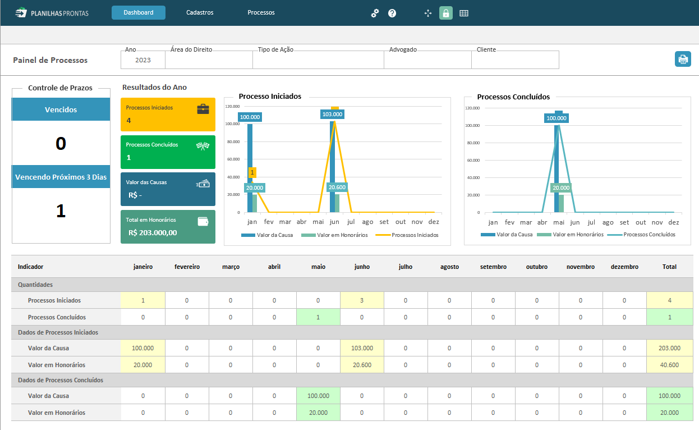Open the Processos tab
The height and width of the screenshot is (430, 699).
click(261, 12)
